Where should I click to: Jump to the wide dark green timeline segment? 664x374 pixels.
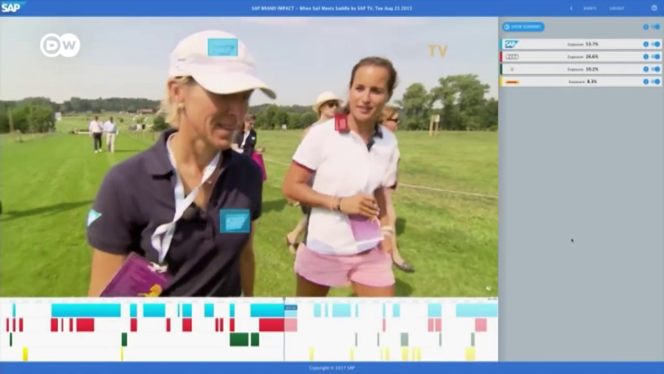239,339
